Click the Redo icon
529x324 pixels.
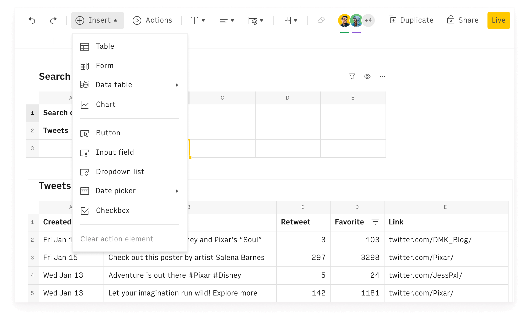pyautogui.click(x=53, y=20)
